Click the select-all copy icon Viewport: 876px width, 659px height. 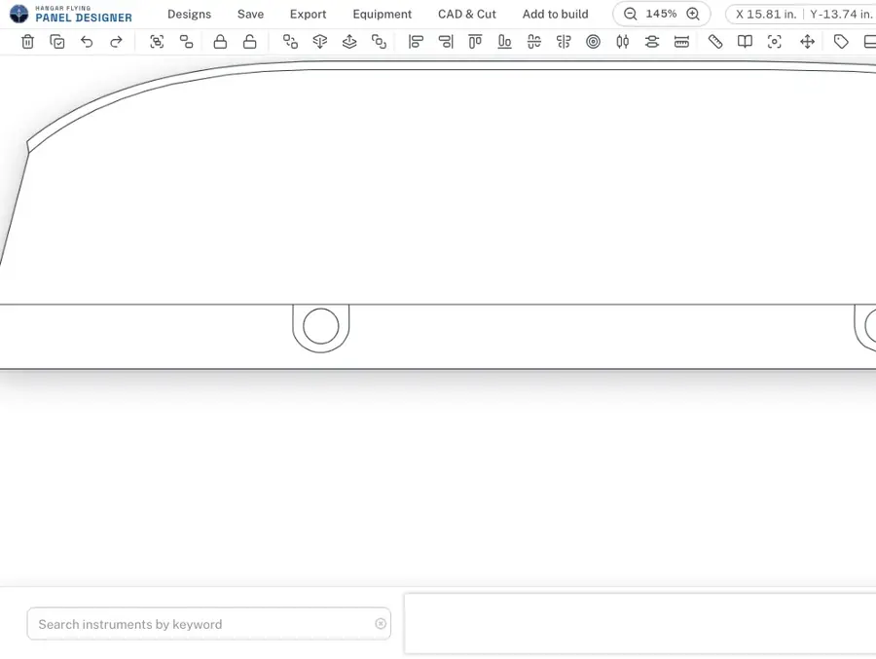click(57, 42)
